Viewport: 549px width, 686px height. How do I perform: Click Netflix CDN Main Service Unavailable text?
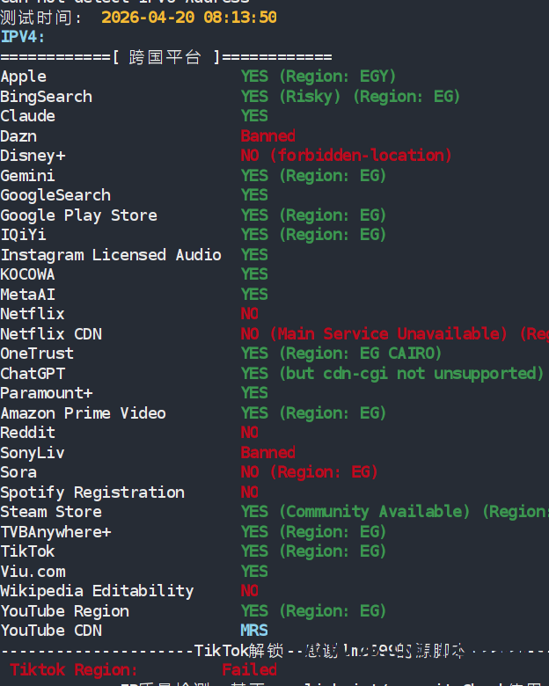(x=387, y=334)
